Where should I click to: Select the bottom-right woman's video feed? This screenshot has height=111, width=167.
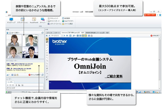(30, 52)
